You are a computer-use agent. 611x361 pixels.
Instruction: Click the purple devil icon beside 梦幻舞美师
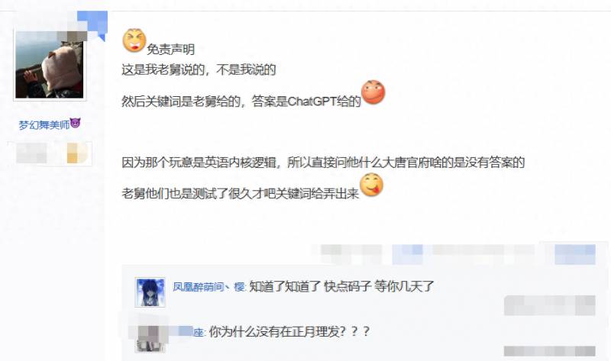[75, 124]
